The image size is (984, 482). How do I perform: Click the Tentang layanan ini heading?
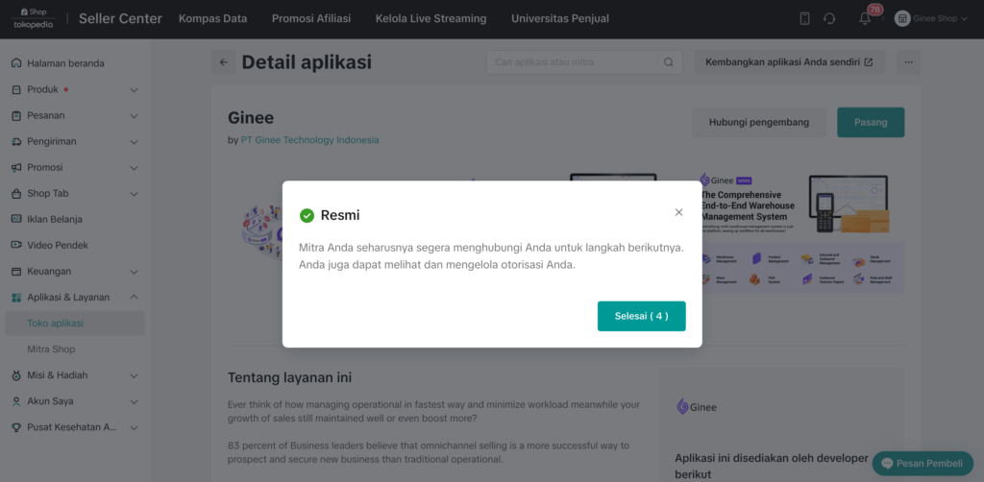pyautogui.click(x=289, y=377)
